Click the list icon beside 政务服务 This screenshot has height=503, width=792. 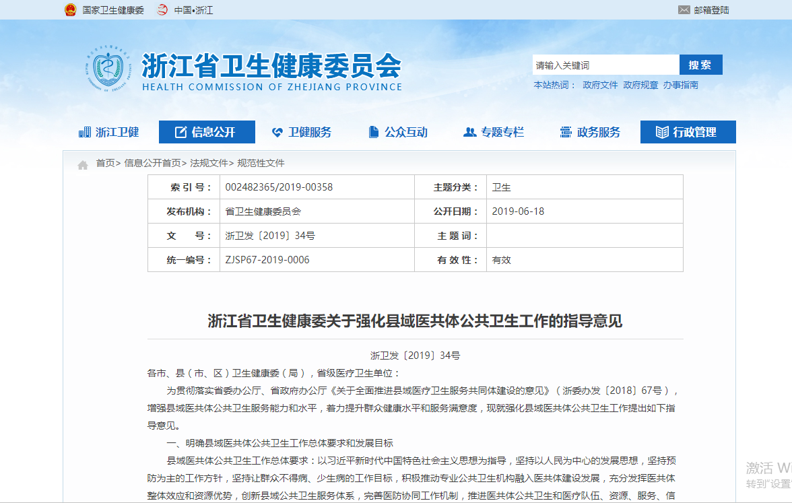pyautogui.click(x=566, y=132)
